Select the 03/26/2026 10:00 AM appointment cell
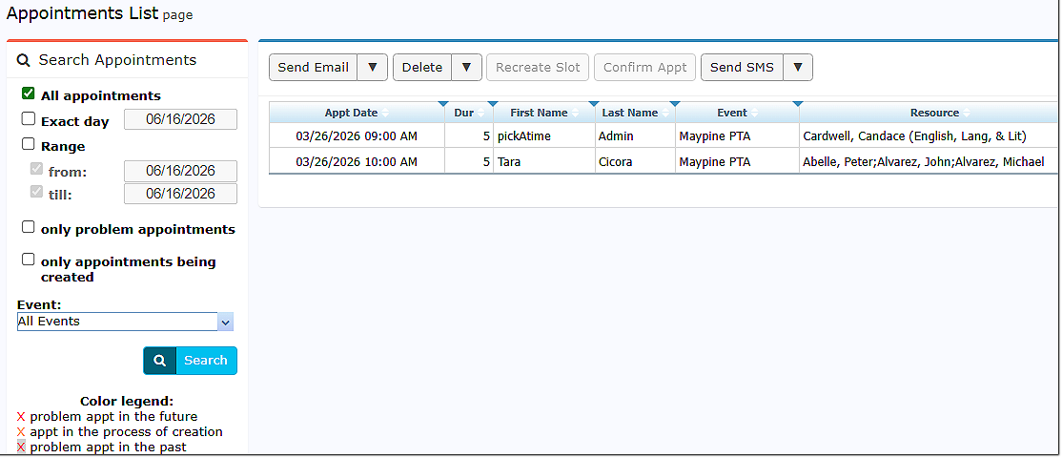The image size is (1062, 458). 357,162
